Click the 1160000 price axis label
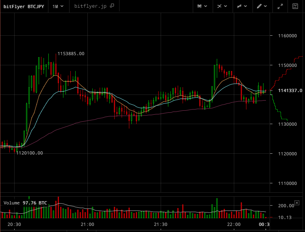Screen dimensions: 305x232 288,36
